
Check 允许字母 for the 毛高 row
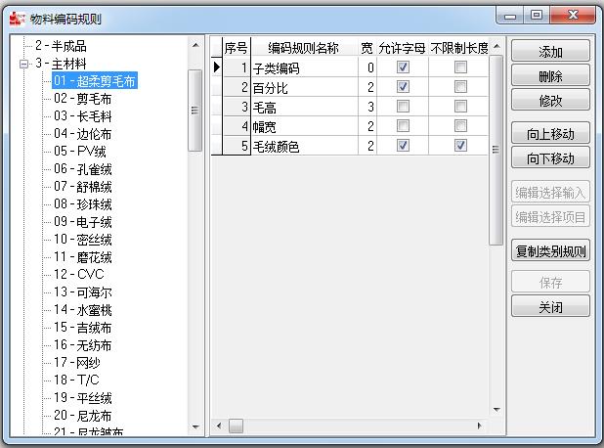[x=403, y=107]
